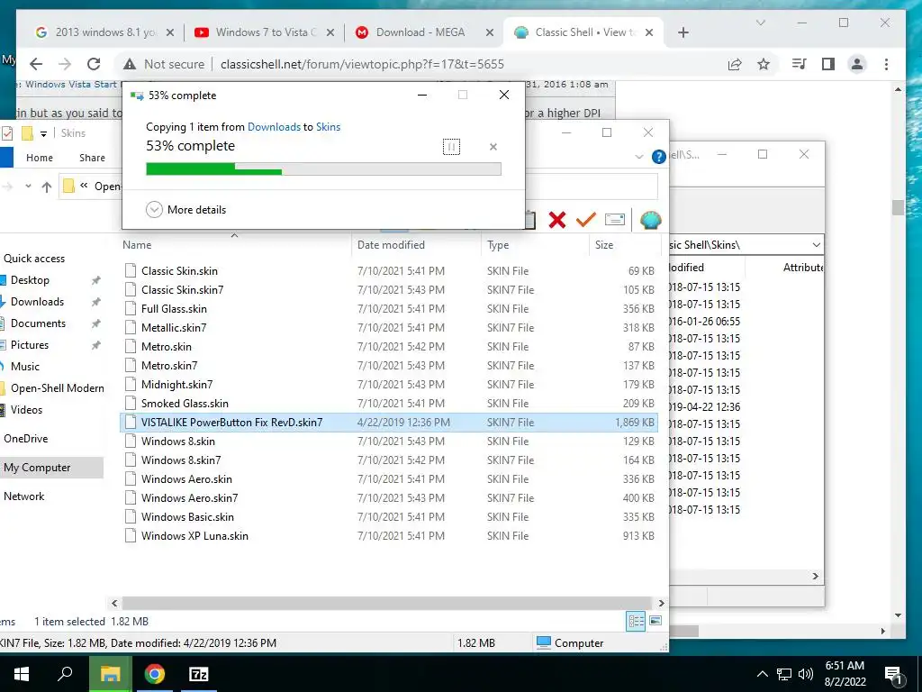Open taskbar search magnifier

pyautogui.click(x=65, y=674)
